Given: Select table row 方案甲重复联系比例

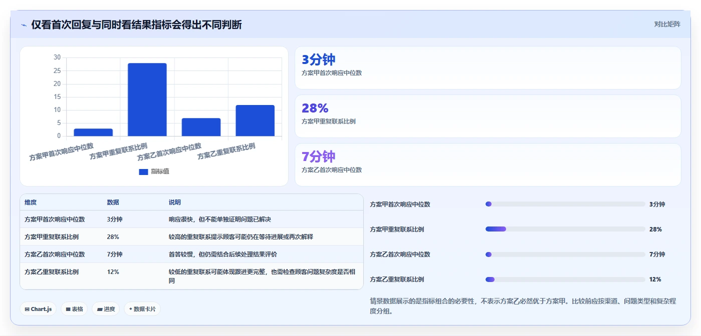Looking at the screenshot, I should click(x=191, y=236).
